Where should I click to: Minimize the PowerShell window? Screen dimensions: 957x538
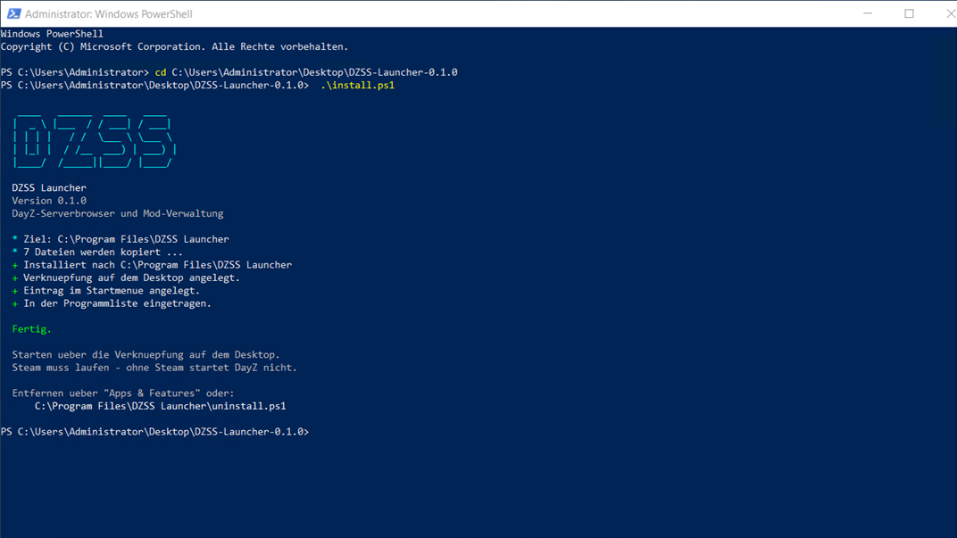868,13
